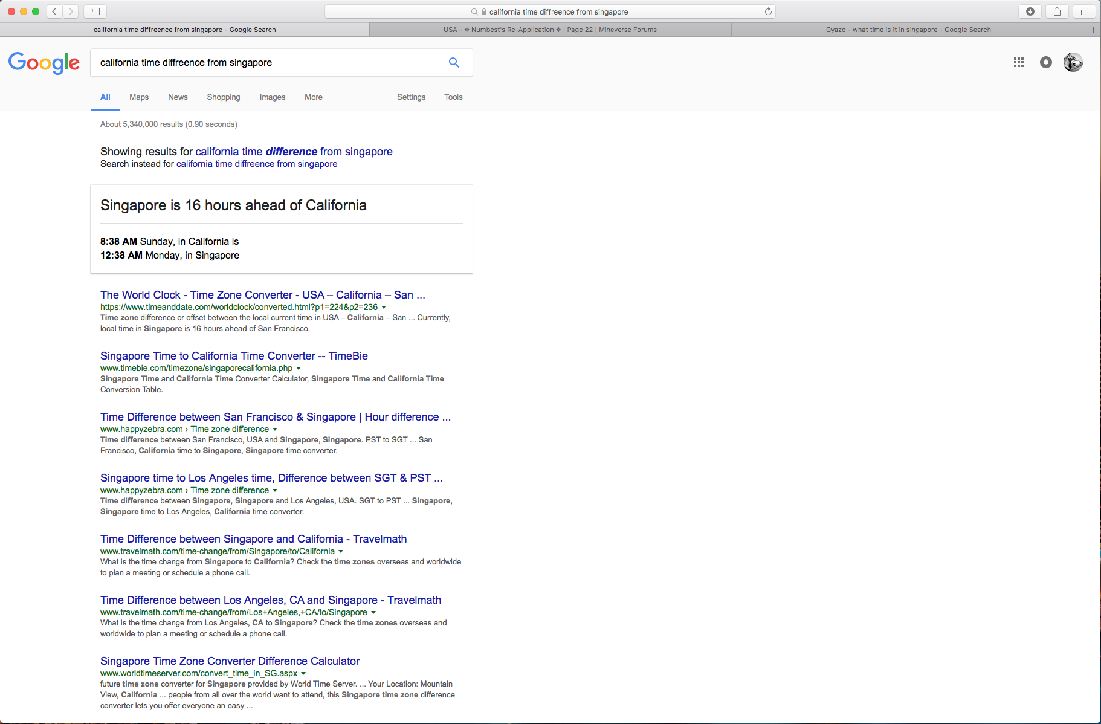Click the www.timebie.com green URL text
The height and width of the screenshot is (724, 1101).
pos(196,368)
